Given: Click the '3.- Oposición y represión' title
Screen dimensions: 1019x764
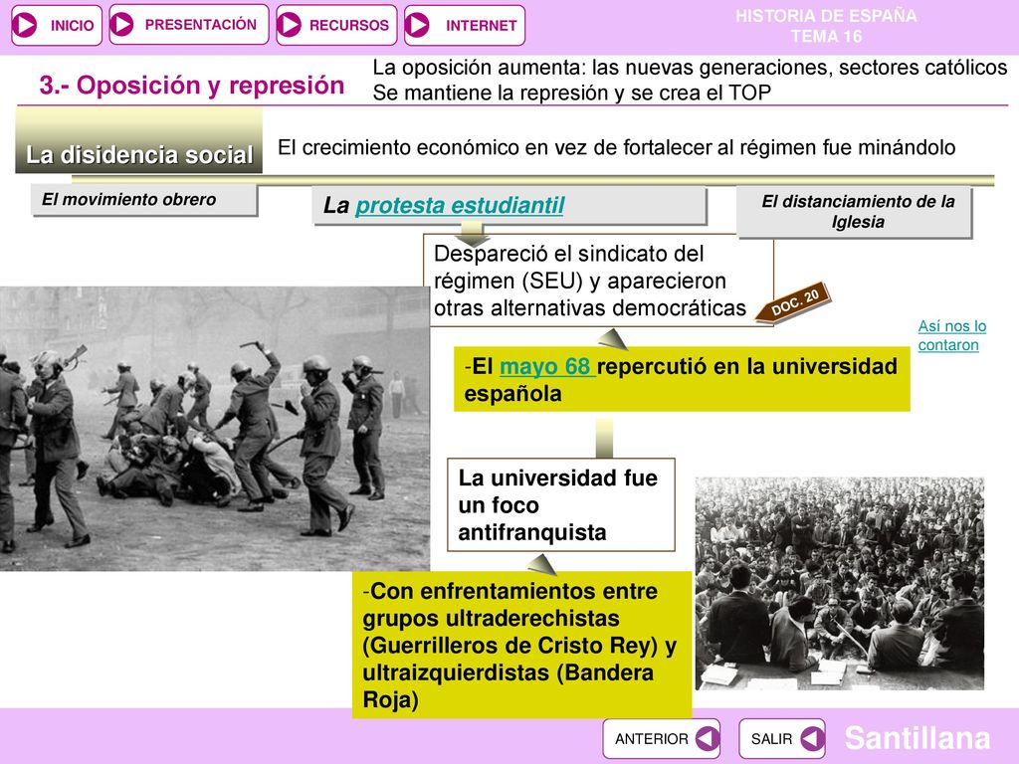Looking at the screenshot, I should [192, 86].
